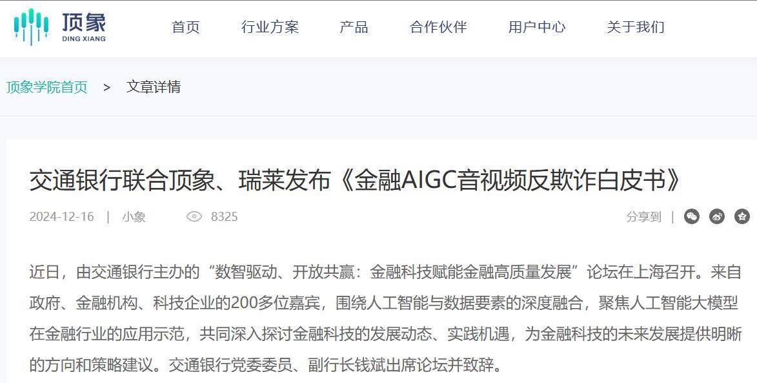The image size is (757, 383).
Task: Share article to WeChat icon
Action: 692,216
